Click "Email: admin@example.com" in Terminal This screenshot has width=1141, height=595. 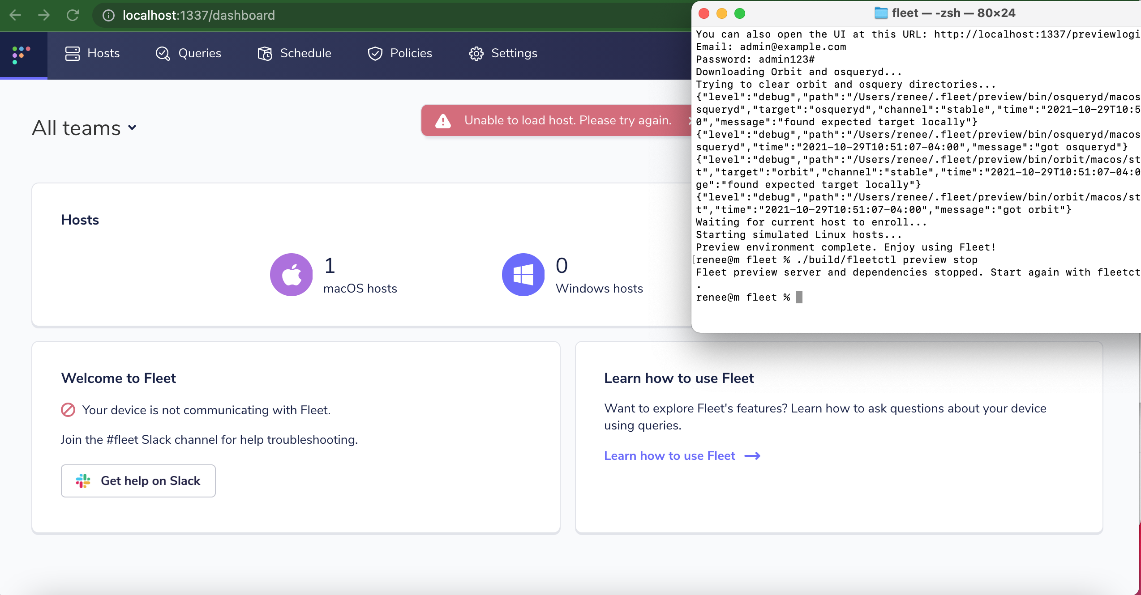tap(771, 47)
